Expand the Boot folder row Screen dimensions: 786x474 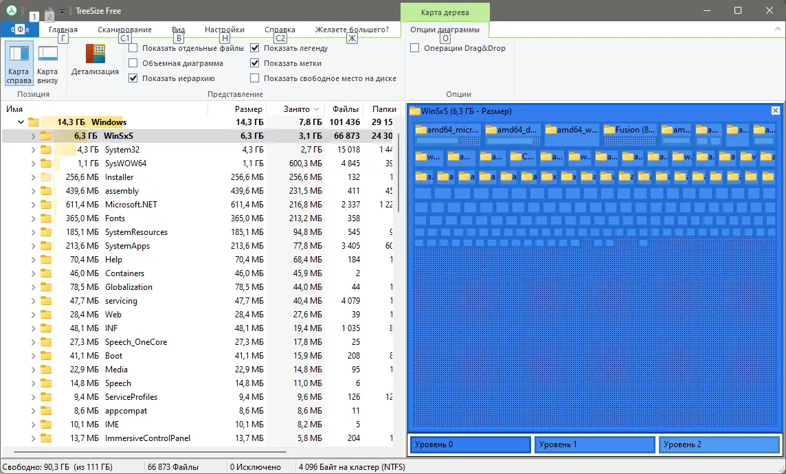pos(33,356)
